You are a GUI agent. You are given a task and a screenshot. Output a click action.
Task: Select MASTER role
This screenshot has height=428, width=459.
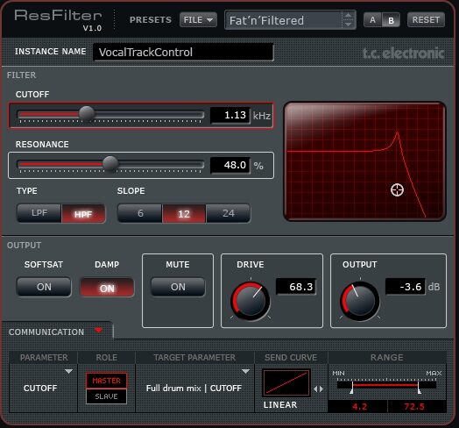pyautogui.click(x=106, y=381)
